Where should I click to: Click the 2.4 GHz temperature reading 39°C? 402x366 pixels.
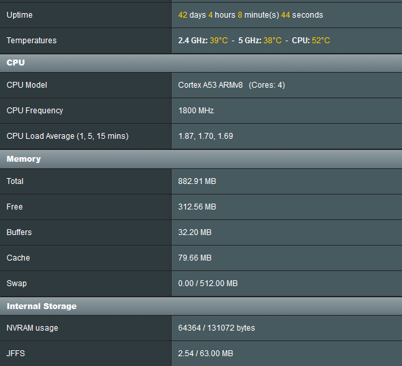tap(219, 41)
